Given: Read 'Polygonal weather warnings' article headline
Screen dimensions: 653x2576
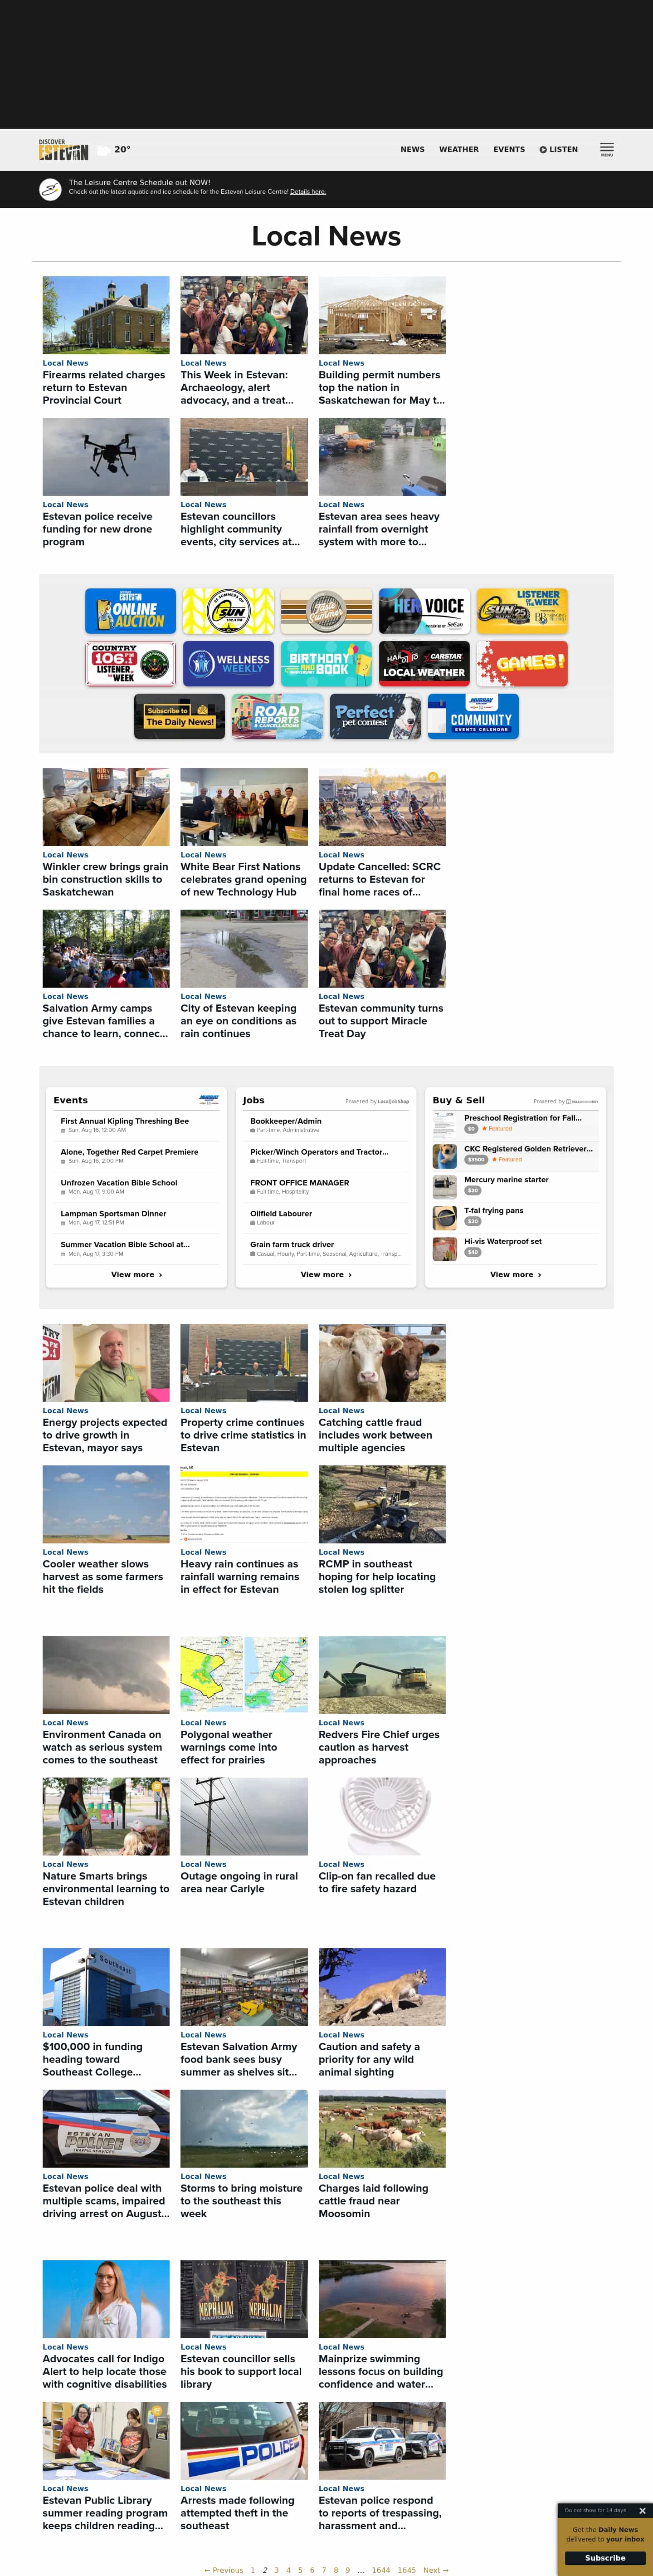Looking at the screenshot, I should pos(229,1747).
